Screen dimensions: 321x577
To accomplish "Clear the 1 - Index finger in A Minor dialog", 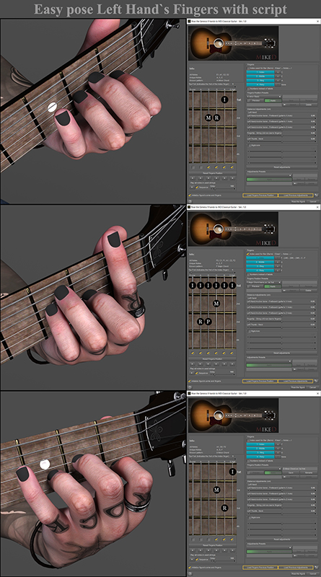I will [278, 72].
